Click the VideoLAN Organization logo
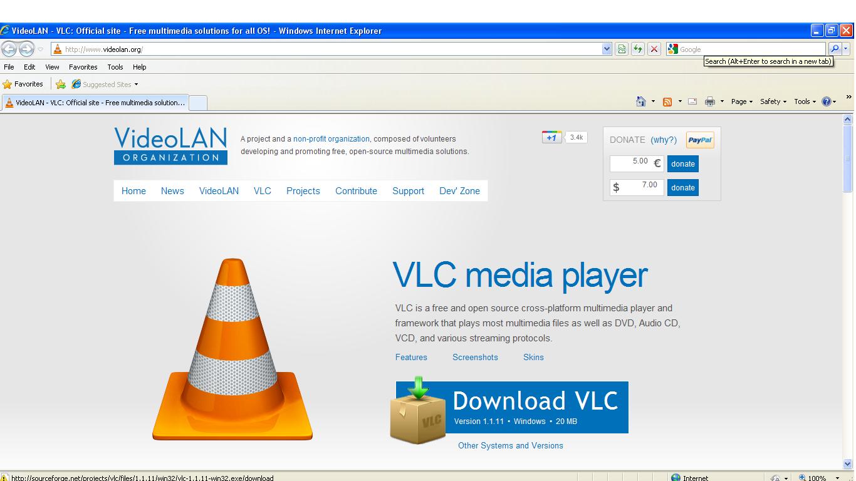Viewport: 856px width, 481px height. [170, 146]
